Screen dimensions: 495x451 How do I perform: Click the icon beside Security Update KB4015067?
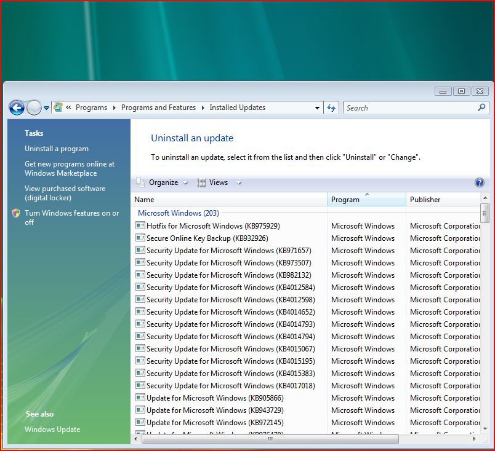(140, 348)
